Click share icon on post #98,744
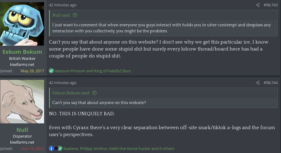281x153 pixels. 258,83
